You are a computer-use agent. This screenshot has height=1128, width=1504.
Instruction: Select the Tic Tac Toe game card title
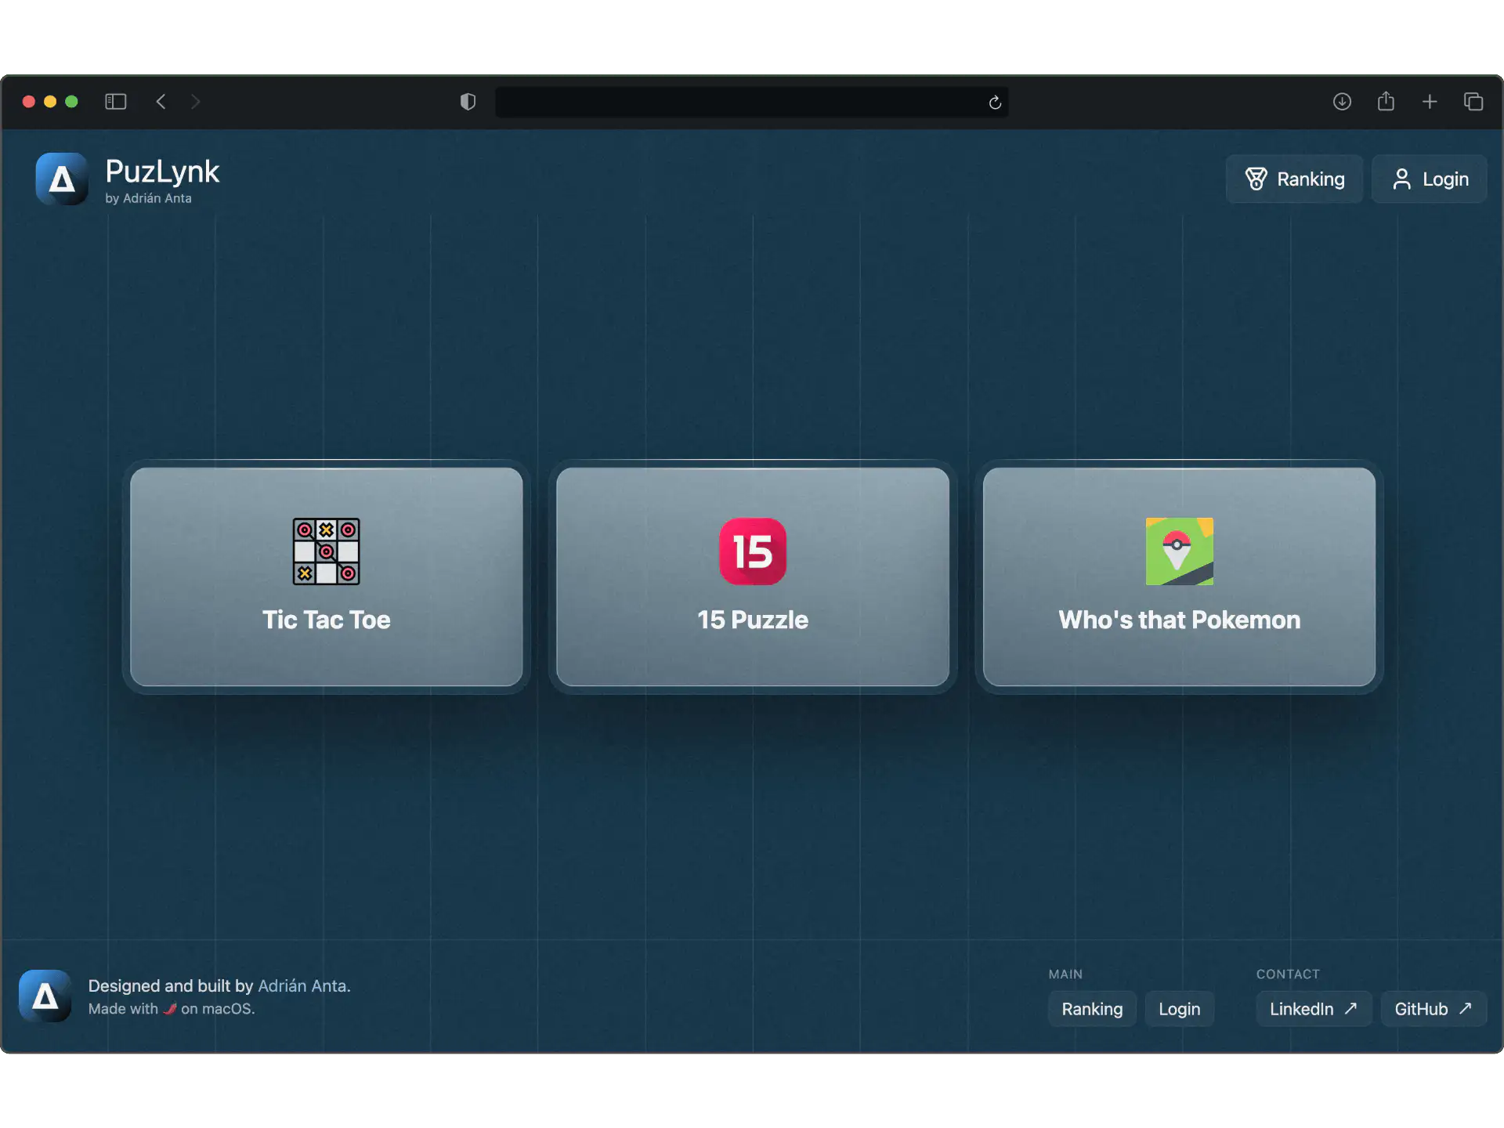(326, 620)
